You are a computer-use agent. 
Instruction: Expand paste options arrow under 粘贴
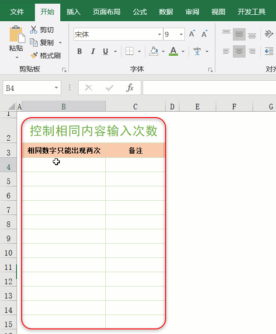click(17, 58)
